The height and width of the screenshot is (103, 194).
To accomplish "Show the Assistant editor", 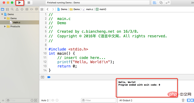I will (161, 3).
